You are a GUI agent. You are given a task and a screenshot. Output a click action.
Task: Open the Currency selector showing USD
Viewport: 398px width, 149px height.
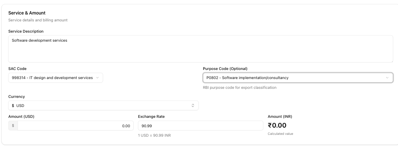tap(103, 105)
